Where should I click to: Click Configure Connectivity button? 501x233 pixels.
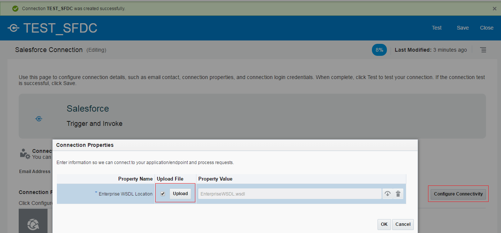(x=458, y=194)
